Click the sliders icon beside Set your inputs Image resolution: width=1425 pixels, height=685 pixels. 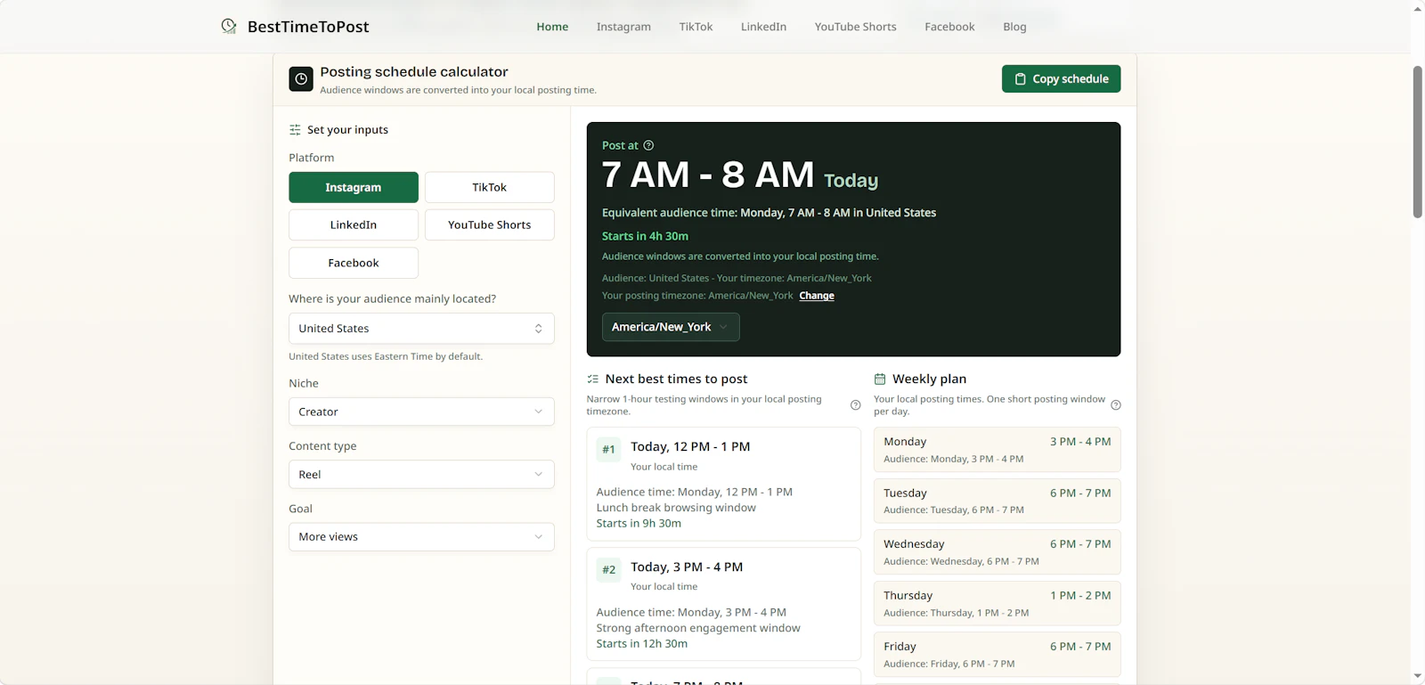pyautogui.click(x=295, y=130)
